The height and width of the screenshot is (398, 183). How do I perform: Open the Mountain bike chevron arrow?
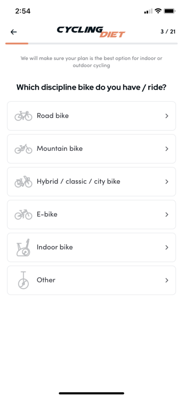click(167, 149)
